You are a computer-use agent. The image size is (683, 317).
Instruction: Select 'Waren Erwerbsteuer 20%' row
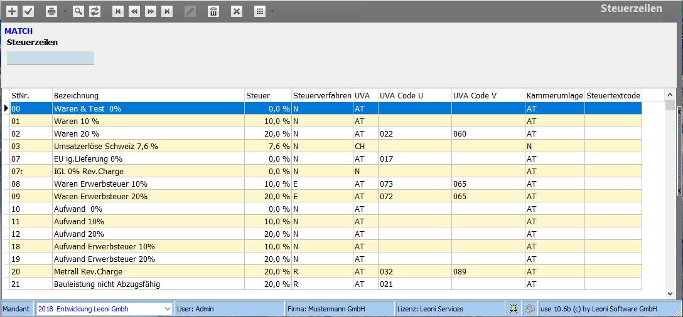click(x=326, y=197)
